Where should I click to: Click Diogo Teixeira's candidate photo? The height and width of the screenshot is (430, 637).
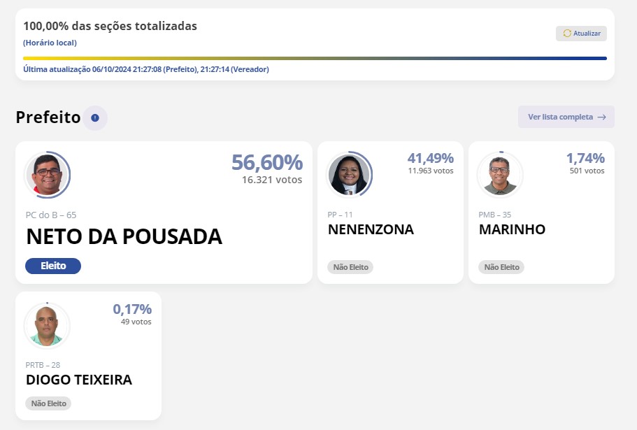47,325
